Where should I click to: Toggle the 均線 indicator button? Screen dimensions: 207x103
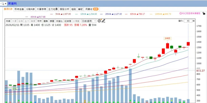tap(8, 21)
